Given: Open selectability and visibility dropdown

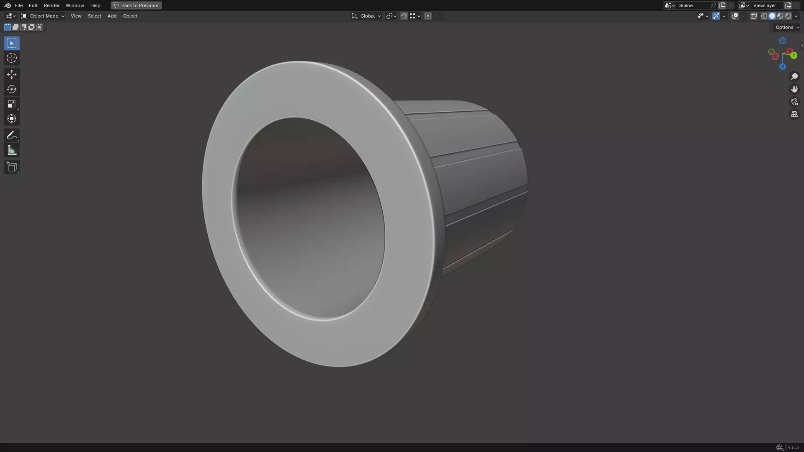Looking at the screenshot, I should tap(703, 16).
